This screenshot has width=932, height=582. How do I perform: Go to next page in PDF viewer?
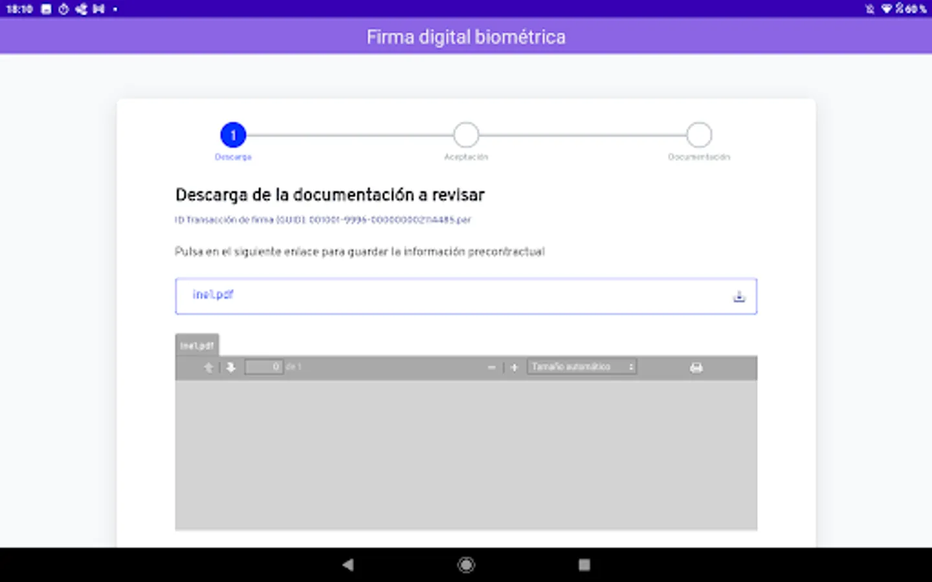click(231, 367)
